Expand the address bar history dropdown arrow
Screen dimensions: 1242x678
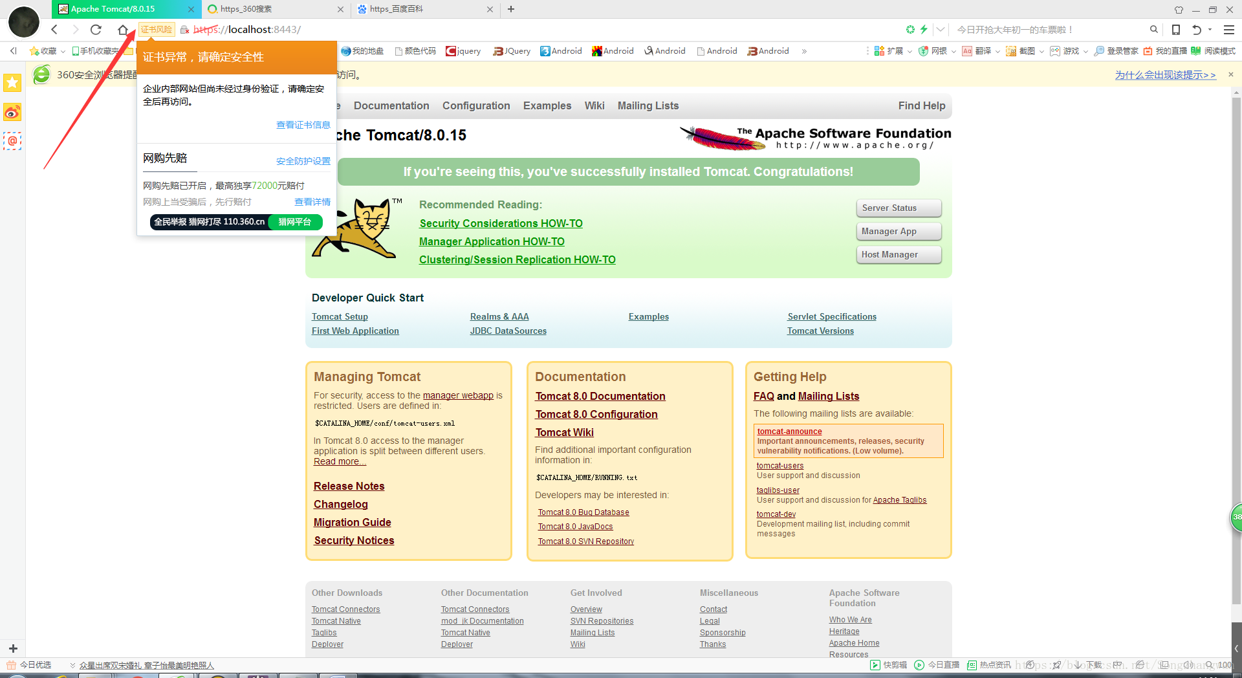(941, 30)
